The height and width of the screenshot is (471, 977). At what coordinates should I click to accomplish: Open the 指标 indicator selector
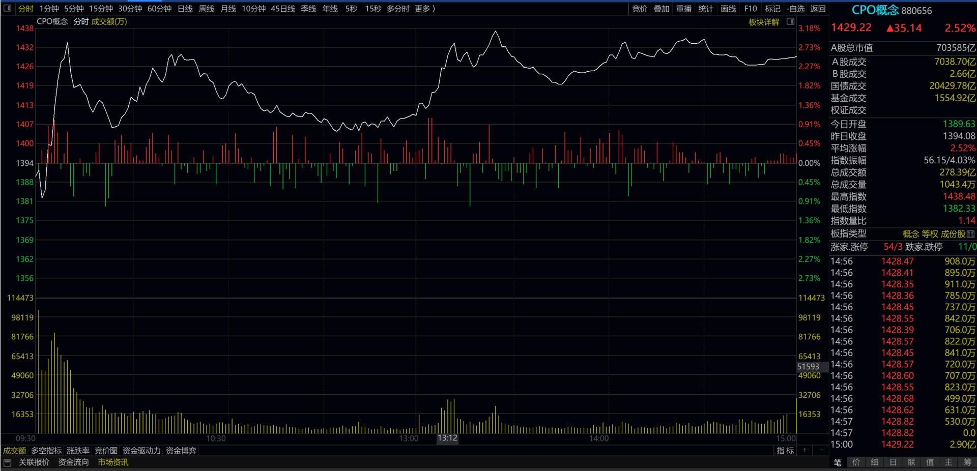pos(785,450)
